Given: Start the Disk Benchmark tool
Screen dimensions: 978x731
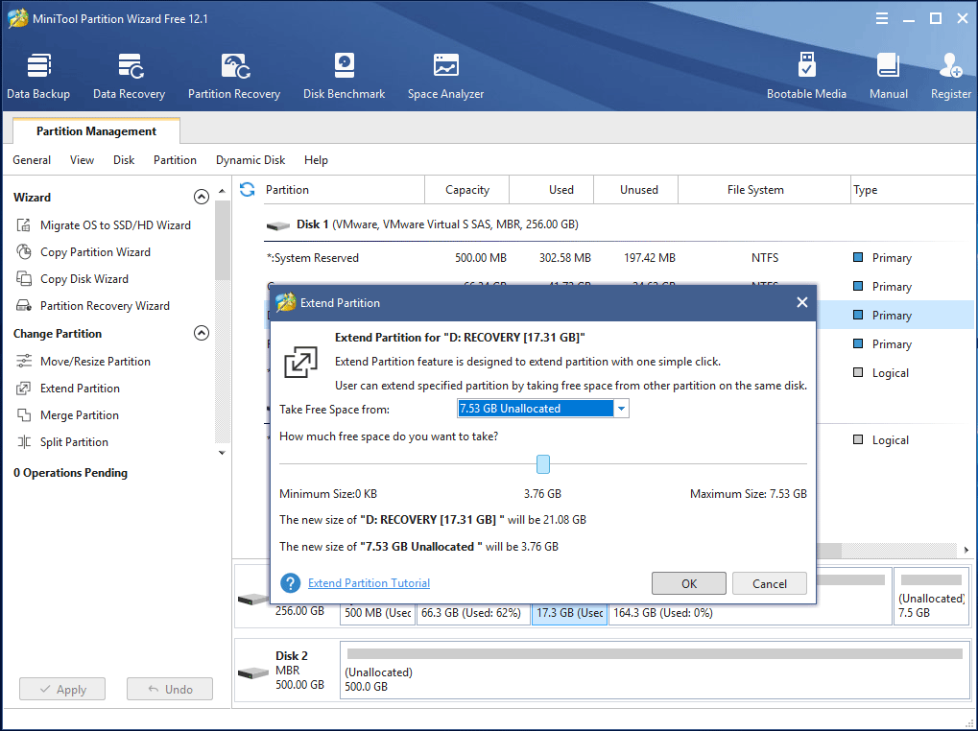Looking at the screenshot, I should 344,76.
